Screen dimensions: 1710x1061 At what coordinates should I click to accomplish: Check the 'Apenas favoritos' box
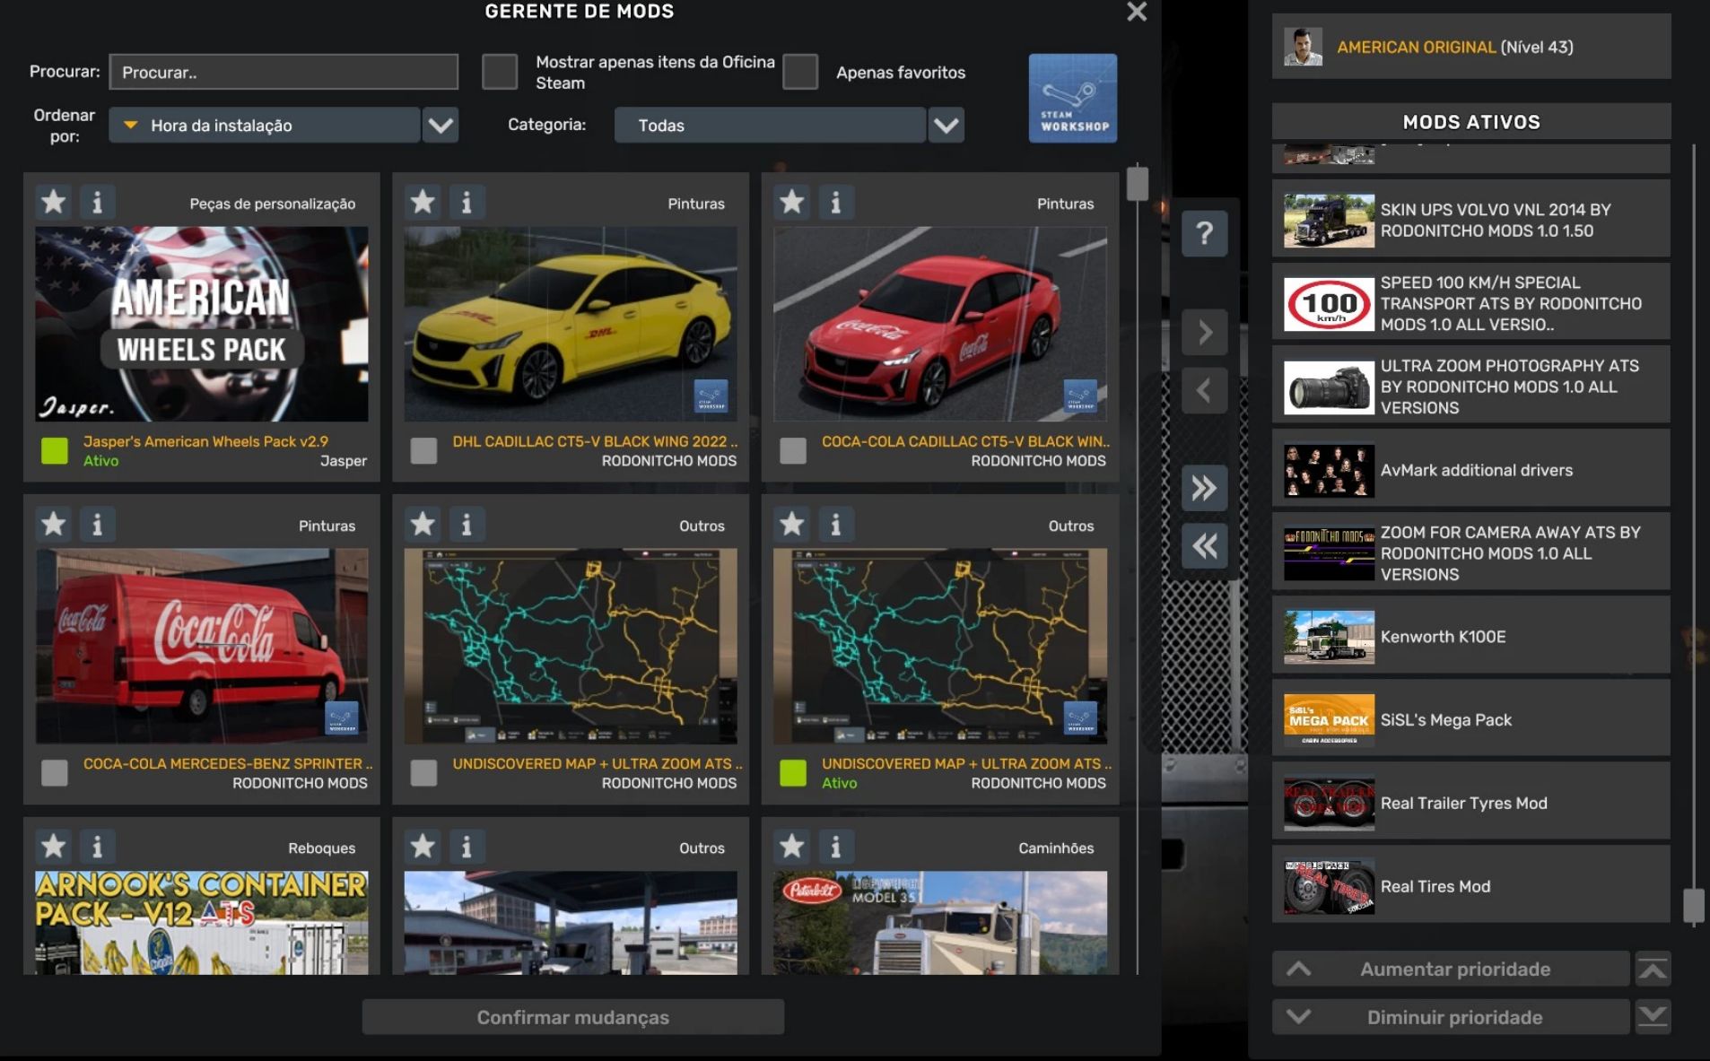799,72
